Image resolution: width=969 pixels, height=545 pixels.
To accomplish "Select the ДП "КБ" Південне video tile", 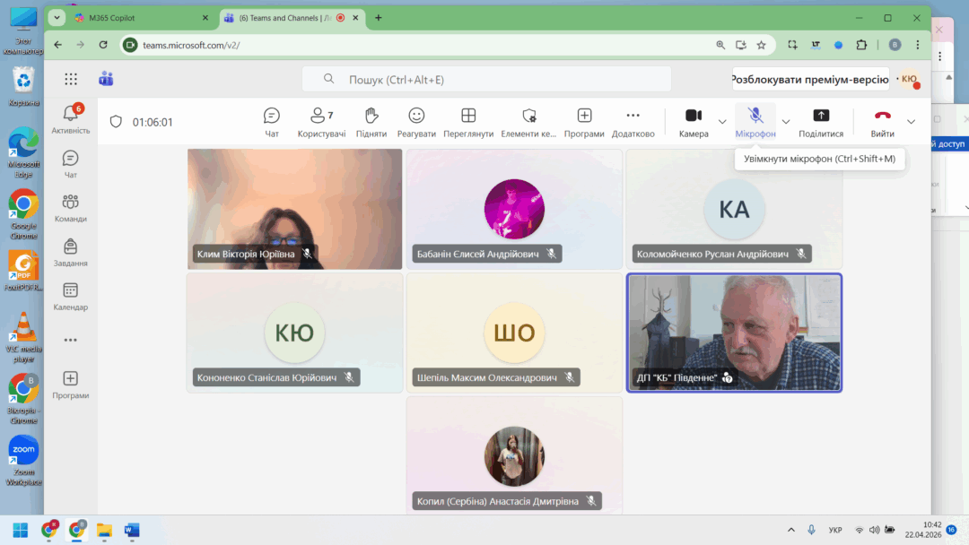I will [734, 332].
